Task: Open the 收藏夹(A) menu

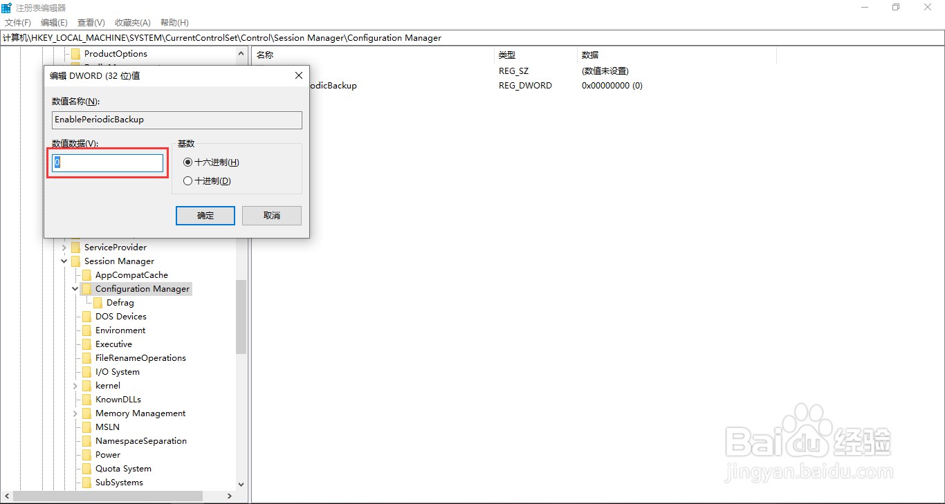Action: (x=132, y=23)
